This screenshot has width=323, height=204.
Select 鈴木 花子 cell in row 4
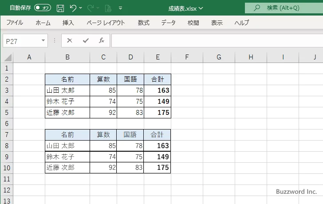(x=67, y=102)
